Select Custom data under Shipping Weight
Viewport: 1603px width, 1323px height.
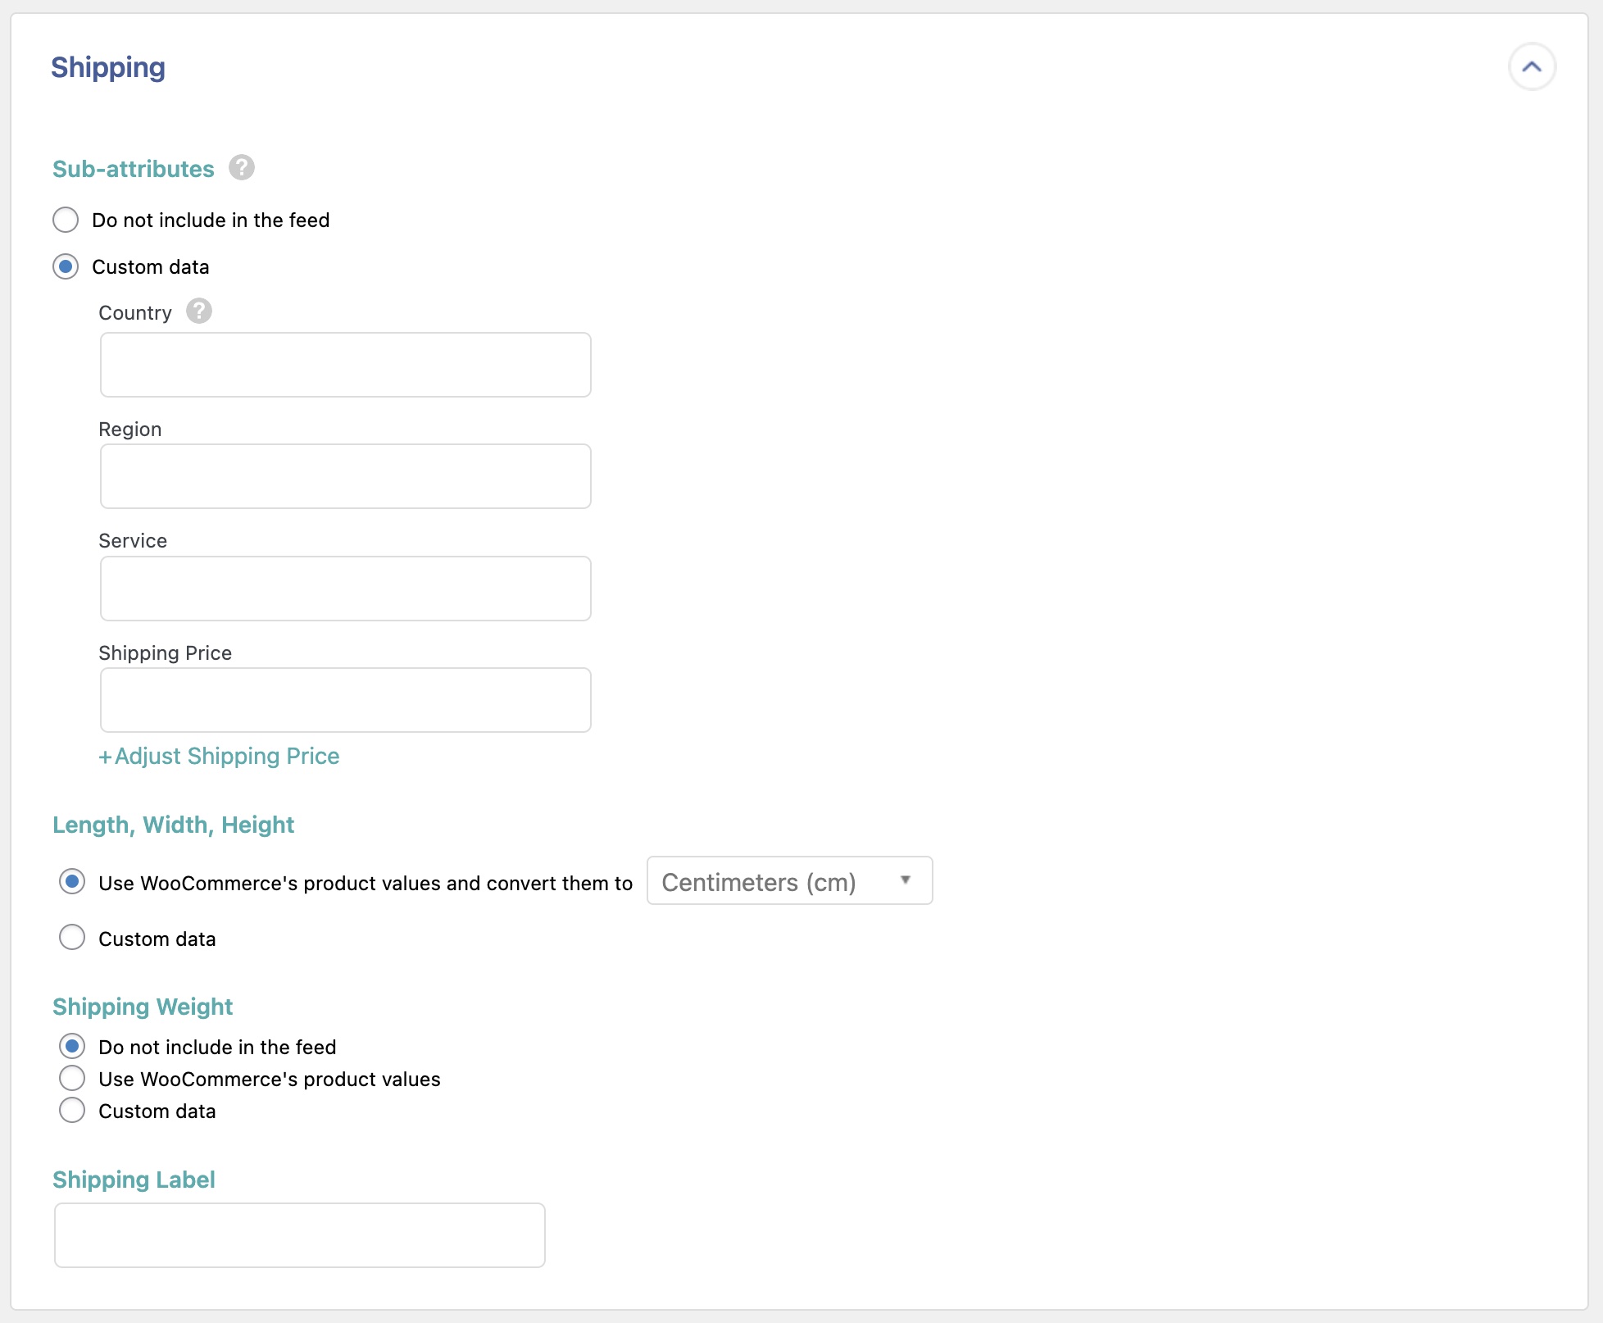pyautogui.click(x=72, y=1110)
